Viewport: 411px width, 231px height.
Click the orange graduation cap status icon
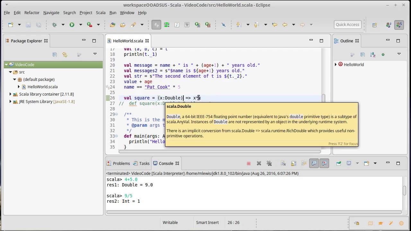pyautogui.click(x=381, y=223)
